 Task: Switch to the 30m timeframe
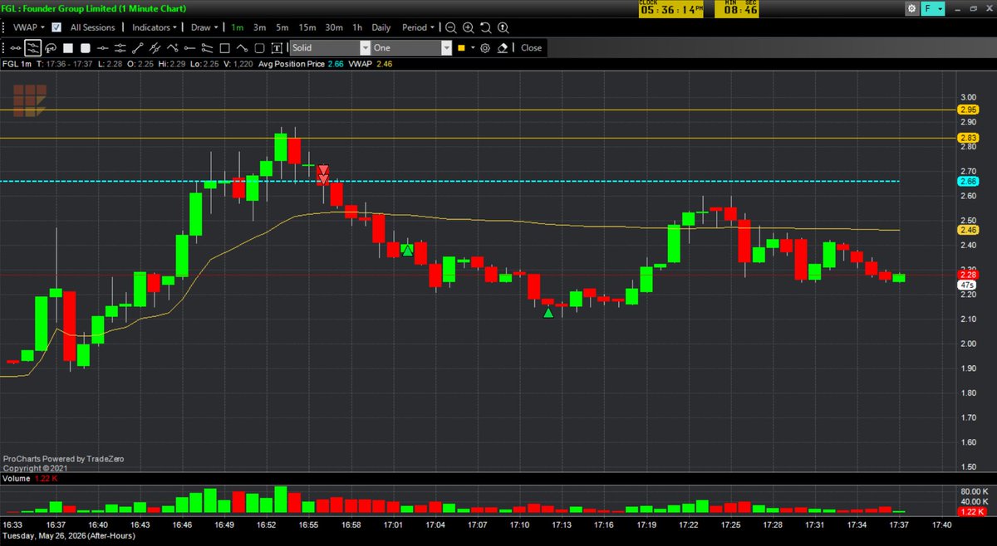pos(335,27)
